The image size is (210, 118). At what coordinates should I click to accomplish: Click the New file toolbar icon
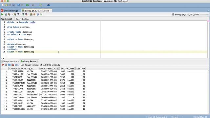(3, 5)
